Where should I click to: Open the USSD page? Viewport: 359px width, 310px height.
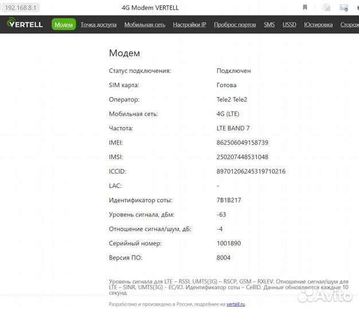(x=290, y=25)
